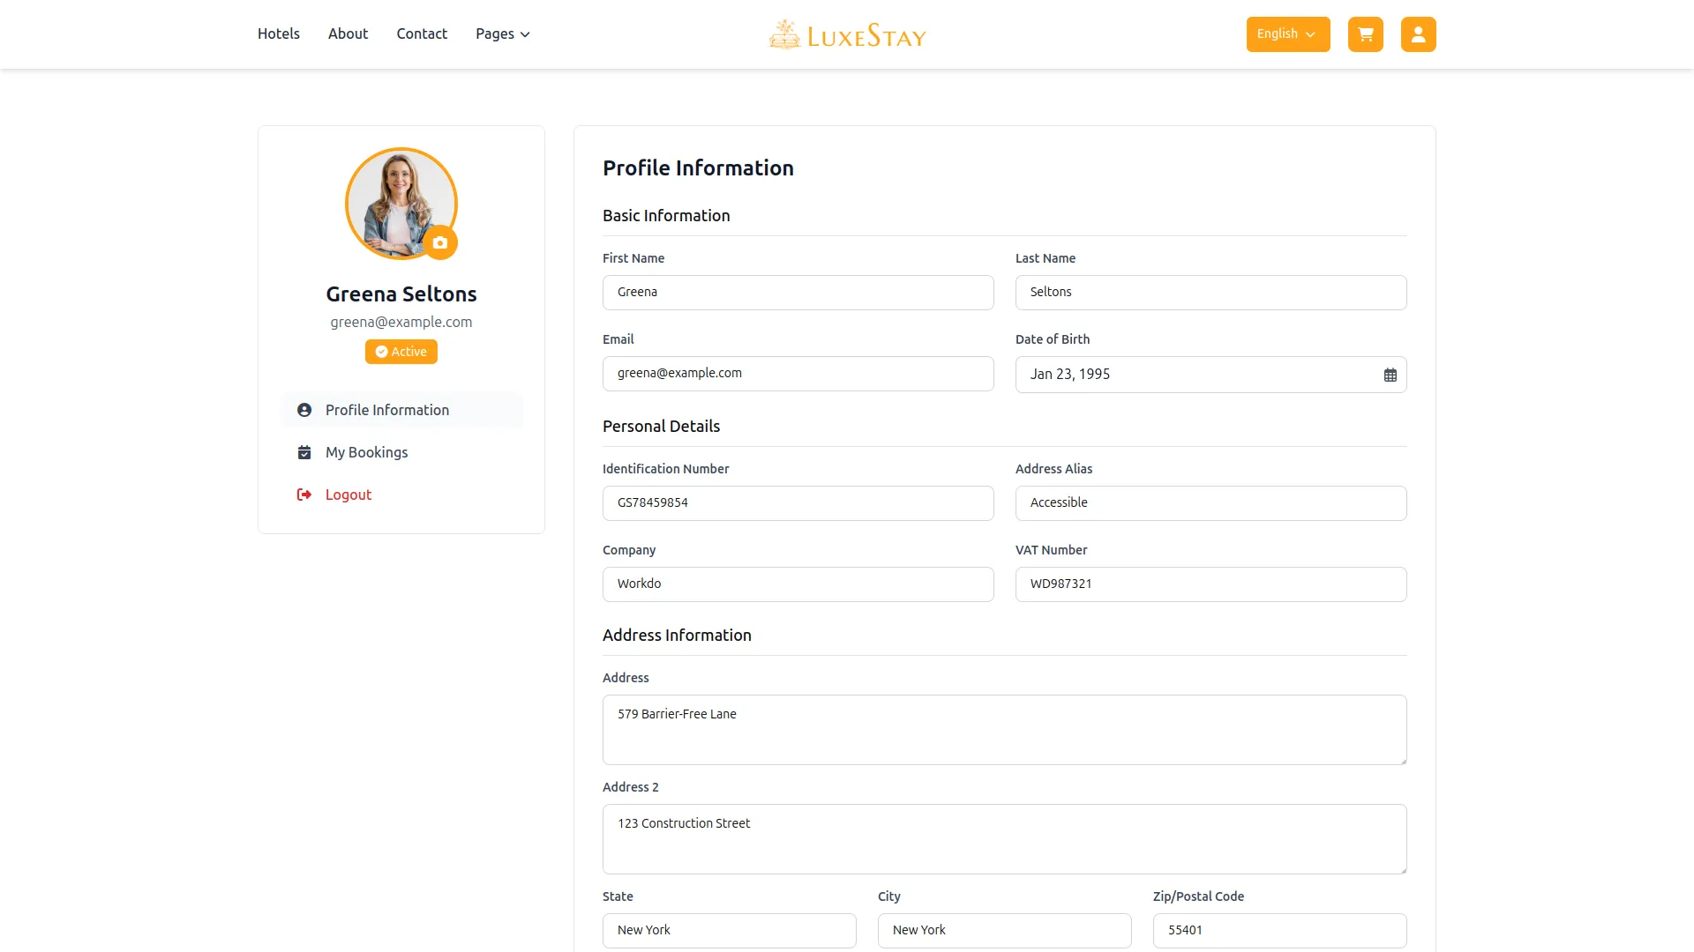Viewport: 1694px width, 952px height.
Task: Open the user account icon
Action: (x=1419, y=34)
